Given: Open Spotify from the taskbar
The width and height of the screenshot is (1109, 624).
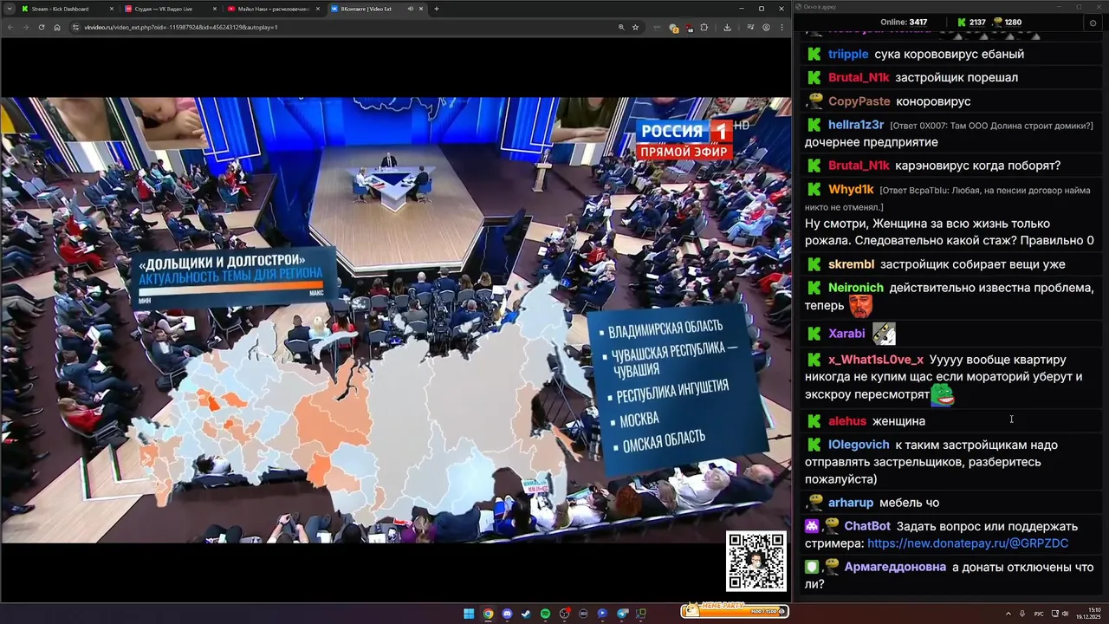Looking at the screenshot, I should pos(545,614).
